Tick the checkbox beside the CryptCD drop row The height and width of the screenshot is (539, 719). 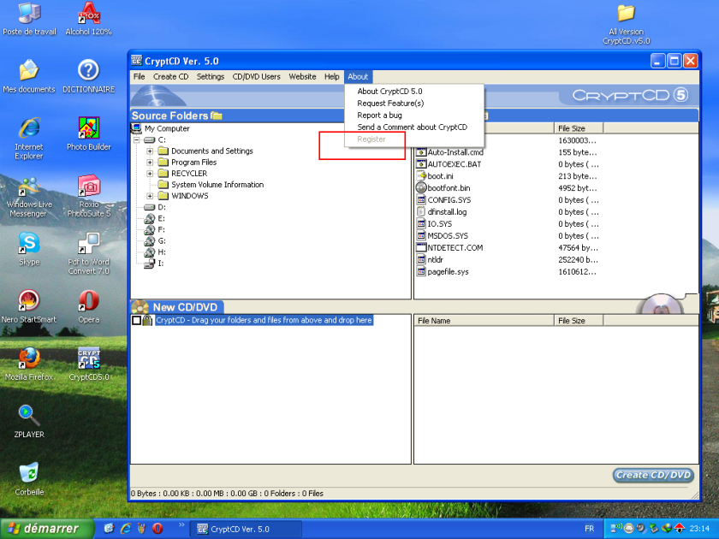[136, 320]
